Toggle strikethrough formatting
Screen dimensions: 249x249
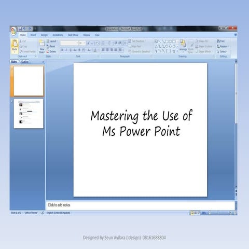[x=75, y=50]
